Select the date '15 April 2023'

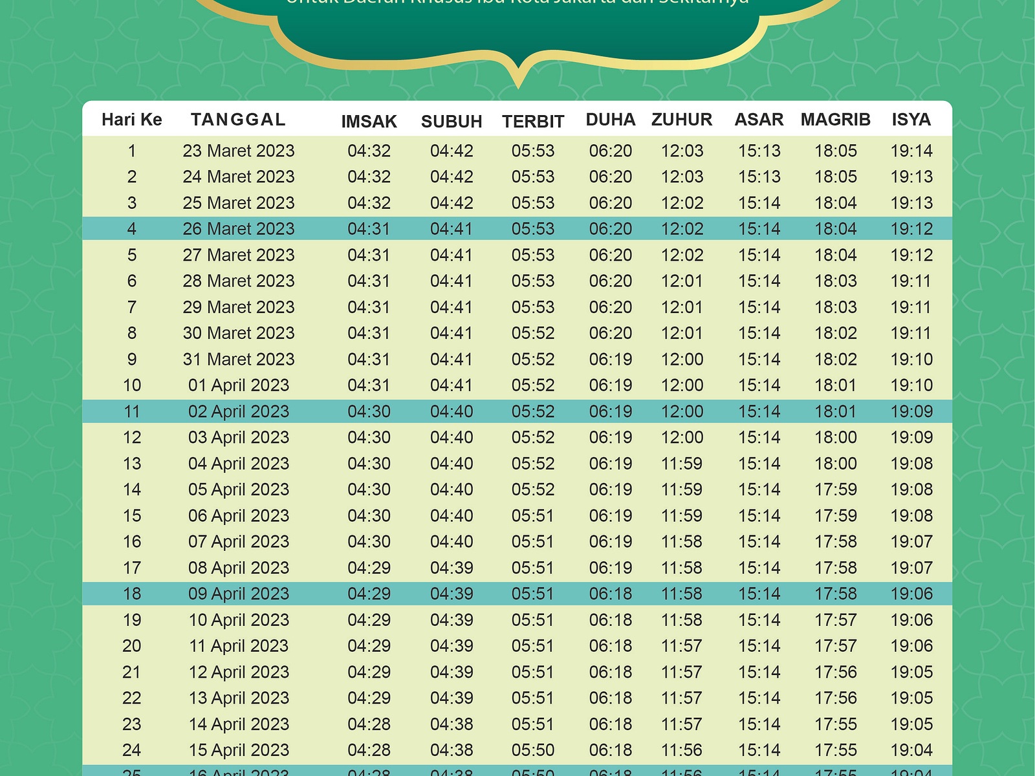point(239,750)
